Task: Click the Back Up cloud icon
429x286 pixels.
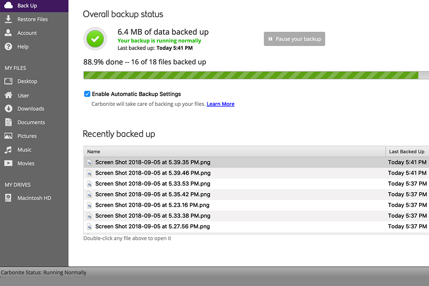Action: pos(8,5)
